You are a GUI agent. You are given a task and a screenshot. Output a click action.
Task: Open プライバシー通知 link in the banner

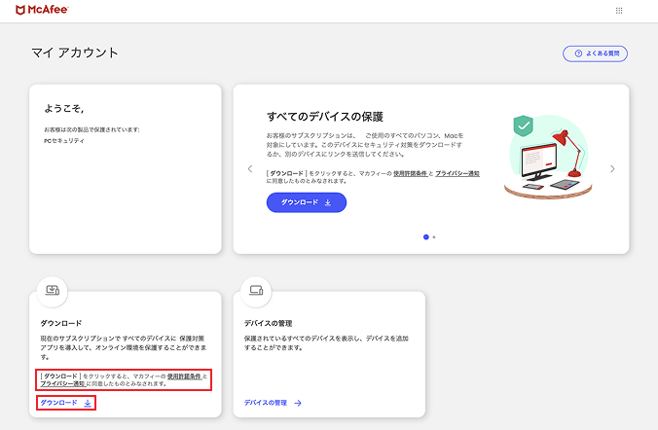click(457, 174)
